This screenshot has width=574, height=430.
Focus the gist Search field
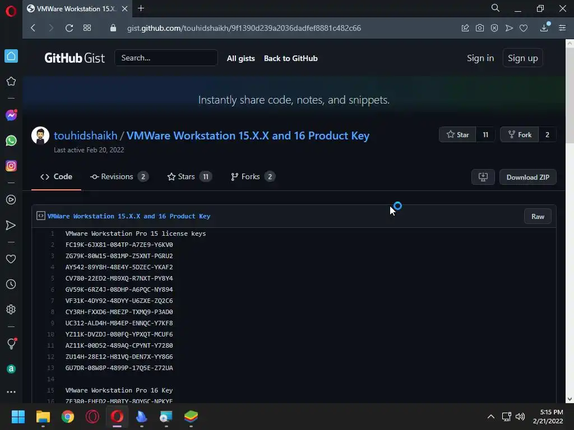pos(166,58)
